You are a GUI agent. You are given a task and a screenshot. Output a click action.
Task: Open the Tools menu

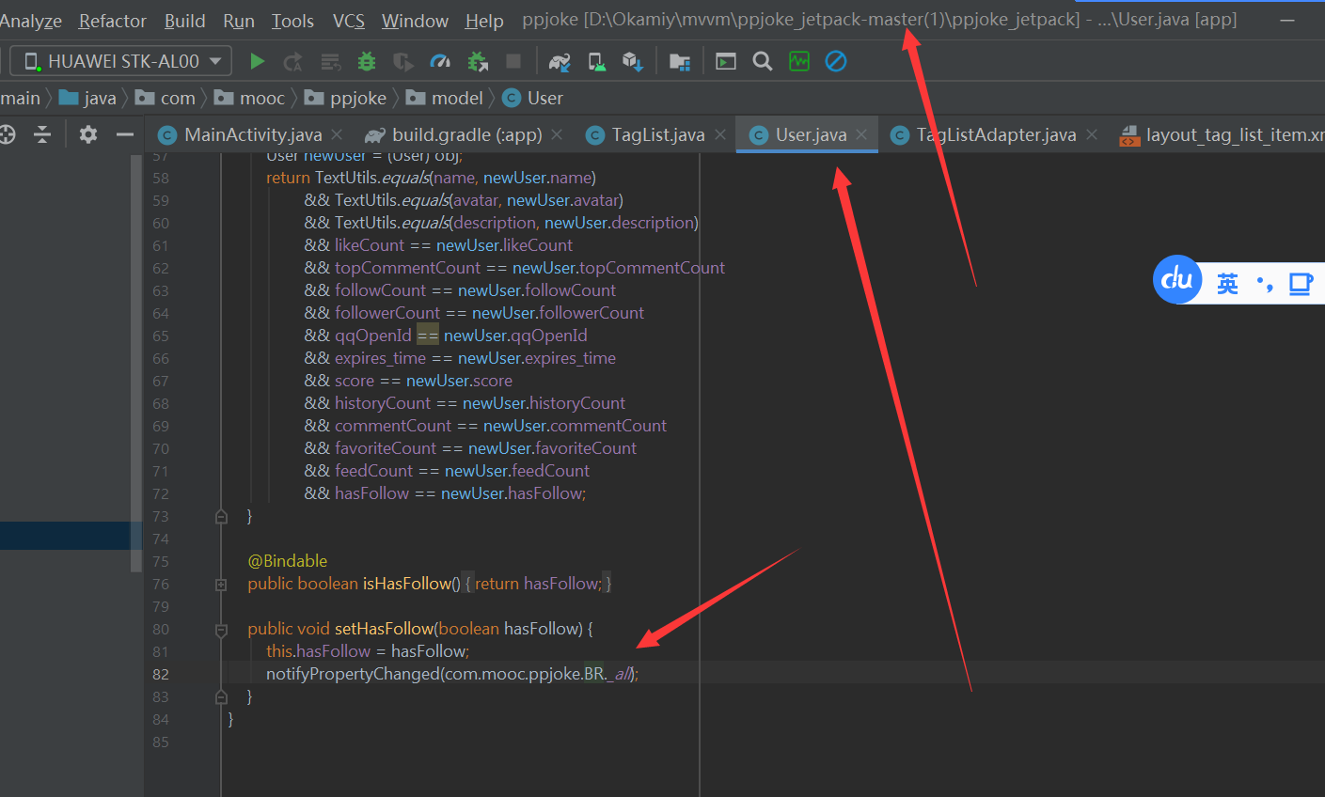tap(292, 21)
